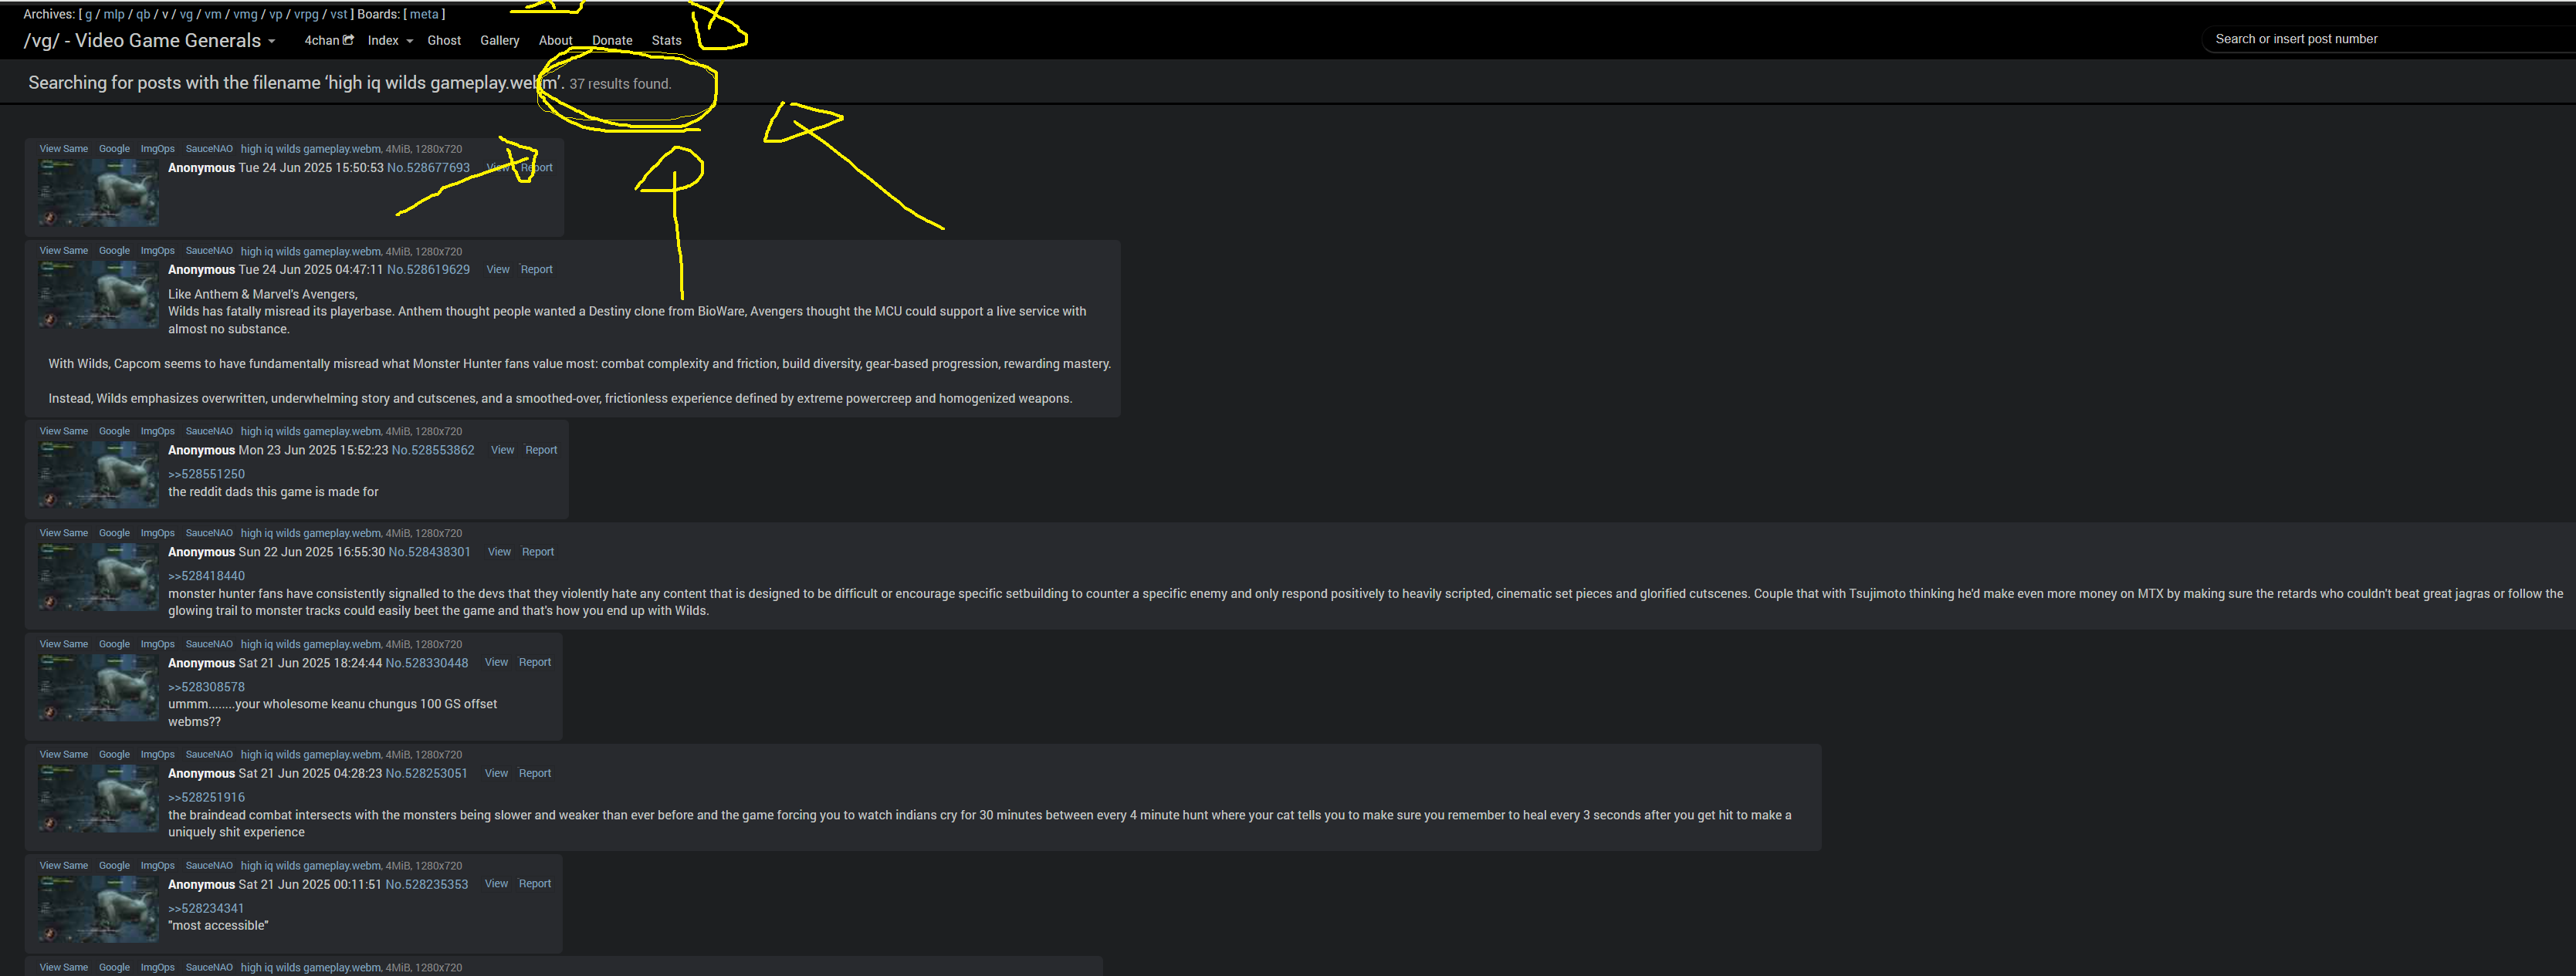The height and width of the screenshot is (976, 2576).
Task: Click View on post 528438301
Action: point(499,552)
